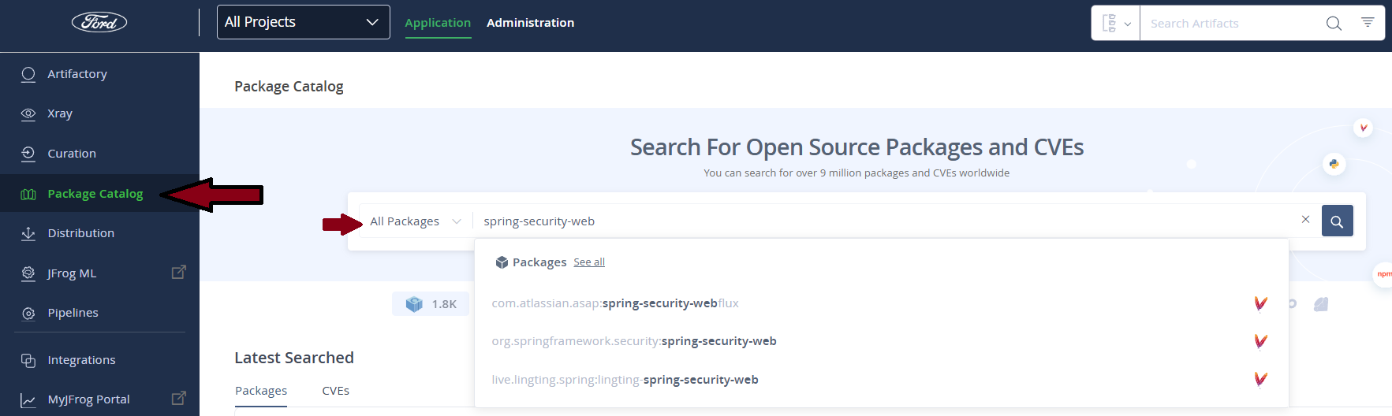Image resolution: width=1392 pixels, height=416 pixels.
Task: Open JFrog ML external link icon
Action: click(x=179, y=272)
